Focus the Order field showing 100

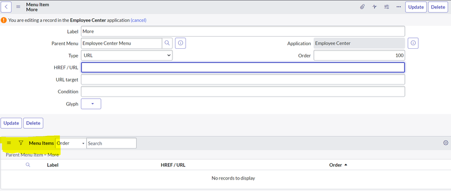coord(359,56)
